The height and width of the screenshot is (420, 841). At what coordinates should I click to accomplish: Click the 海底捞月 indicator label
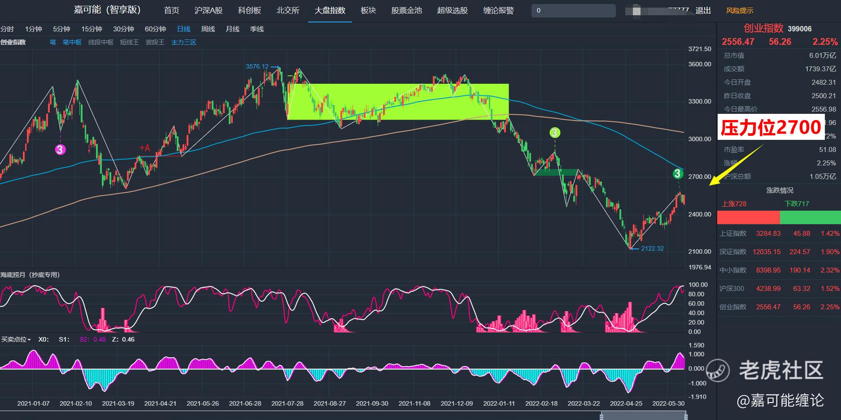tap(30, 275)
